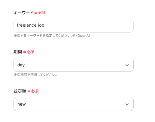Viewport: 155px width, 122px height.
Task: Click the キーワード field label
Action: point(23,13)
